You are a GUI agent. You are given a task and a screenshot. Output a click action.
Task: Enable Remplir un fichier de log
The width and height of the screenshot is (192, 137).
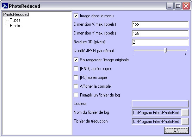76,95
